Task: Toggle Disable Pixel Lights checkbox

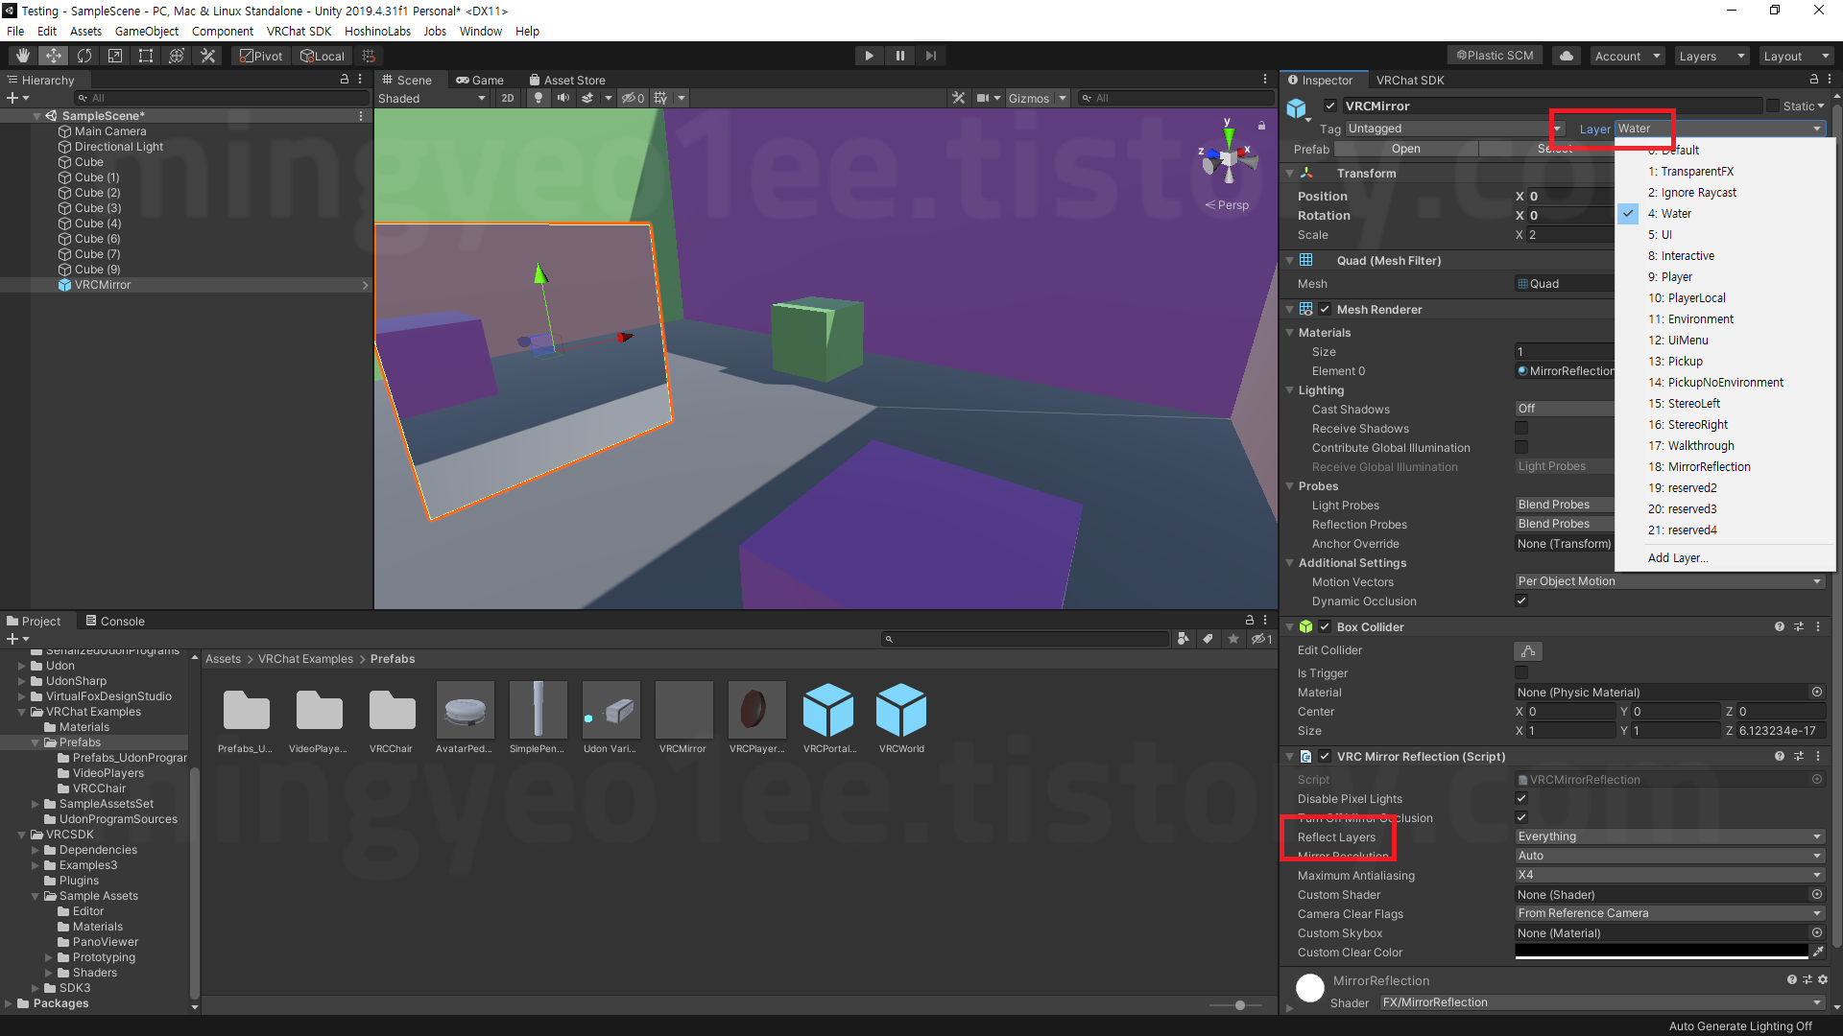Action: click(x=1521, y=798)
